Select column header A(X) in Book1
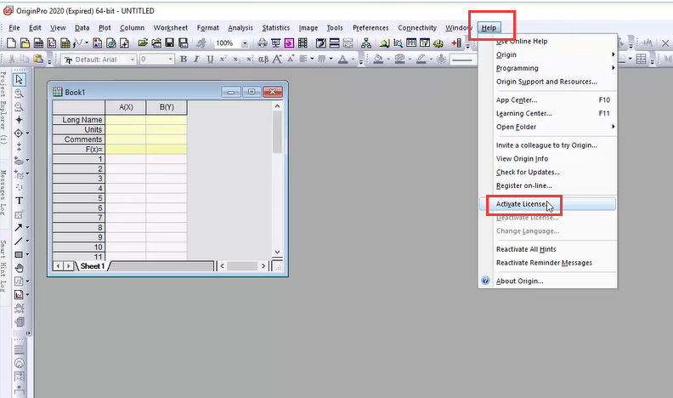The image size is (673, 398). (126, 107)
